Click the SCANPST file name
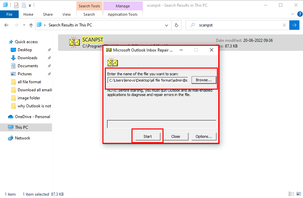The width and height of the screenshot is (303, 198). pyautogui.click(x=93, y=40)
